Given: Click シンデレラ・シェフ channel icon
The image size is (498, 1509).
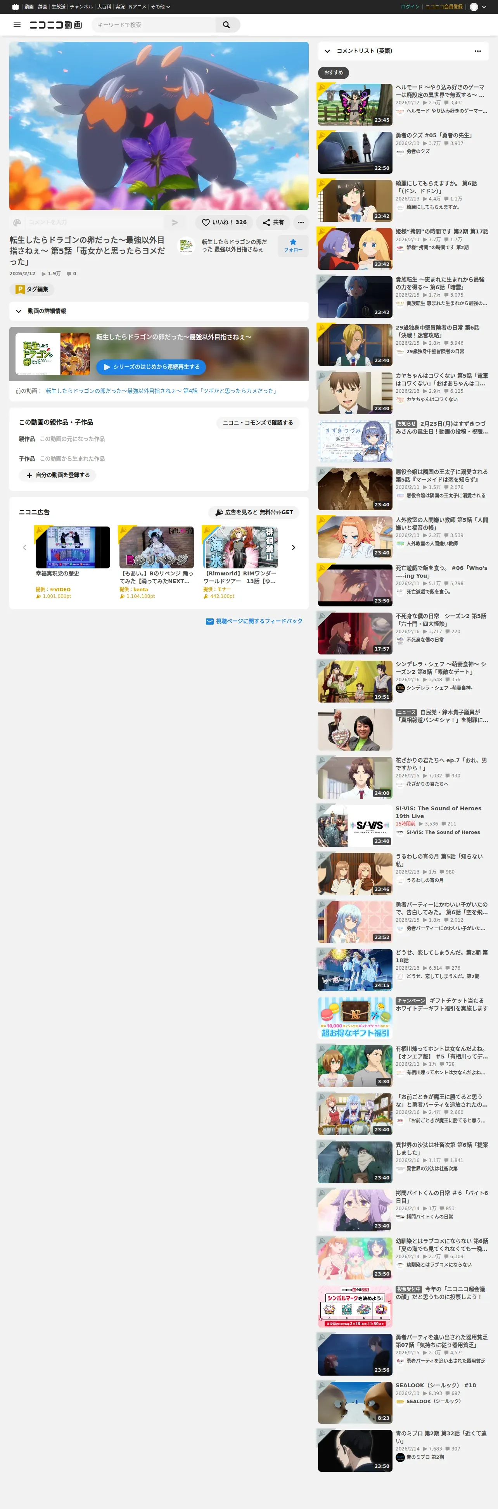Looking at the screenshot, I should tap(400, 688).
